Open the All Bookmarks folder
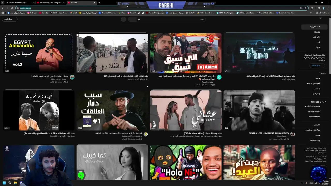Viewport: 331px width, 186px height. pyautogui.click(x=323, y=13)
